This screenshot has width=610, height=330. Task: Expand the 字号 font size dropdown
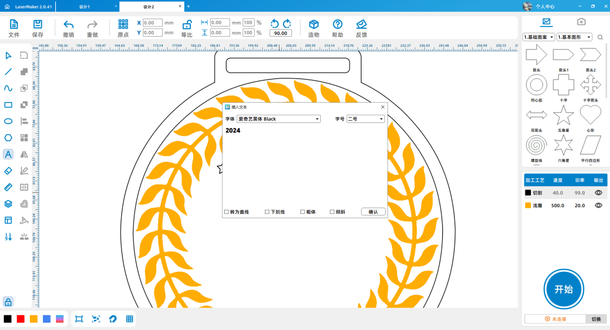click(x=365, y=119)
